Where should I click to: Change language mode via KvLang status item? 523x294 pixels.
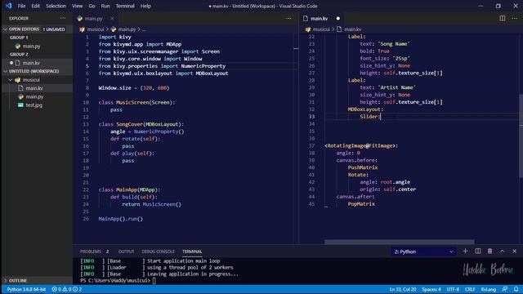[489, 289]
